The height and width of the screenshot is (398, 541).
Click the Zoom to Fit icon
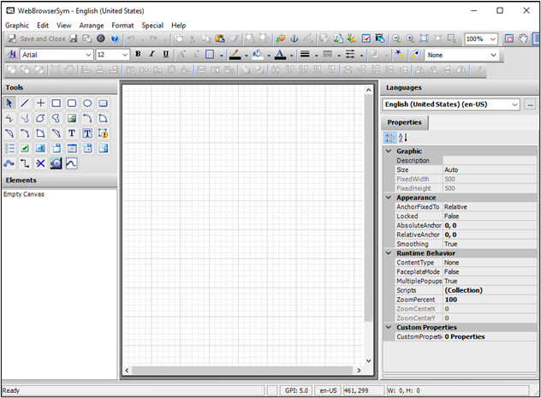[424, 39]
